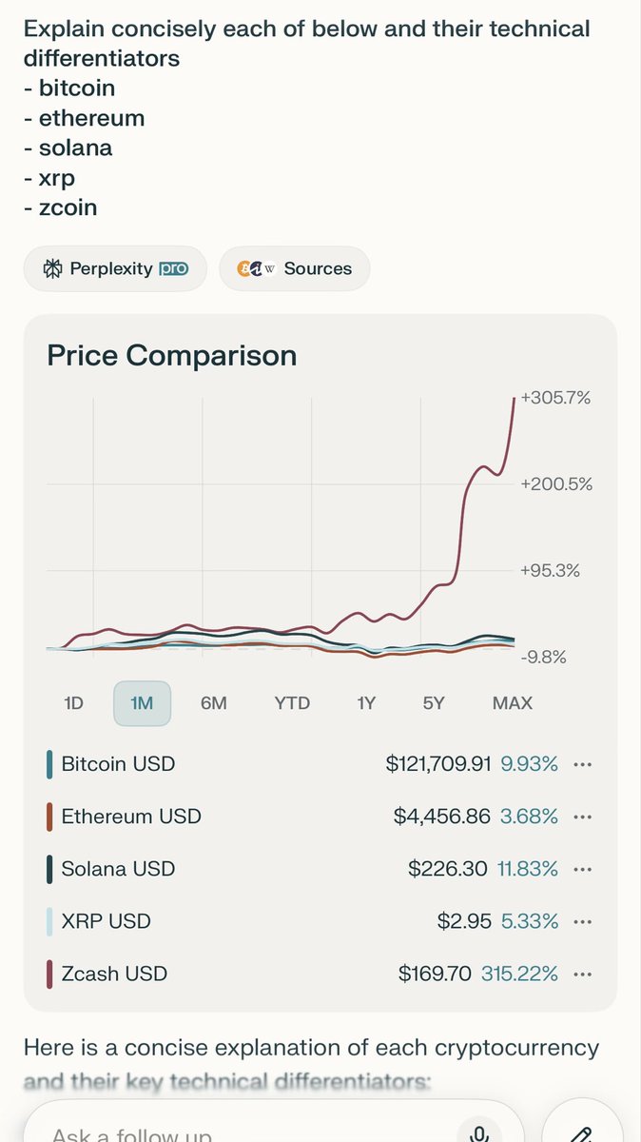Switch chart to YTD range
This screenshot has height=1142, width=641.
click(292, 703)
